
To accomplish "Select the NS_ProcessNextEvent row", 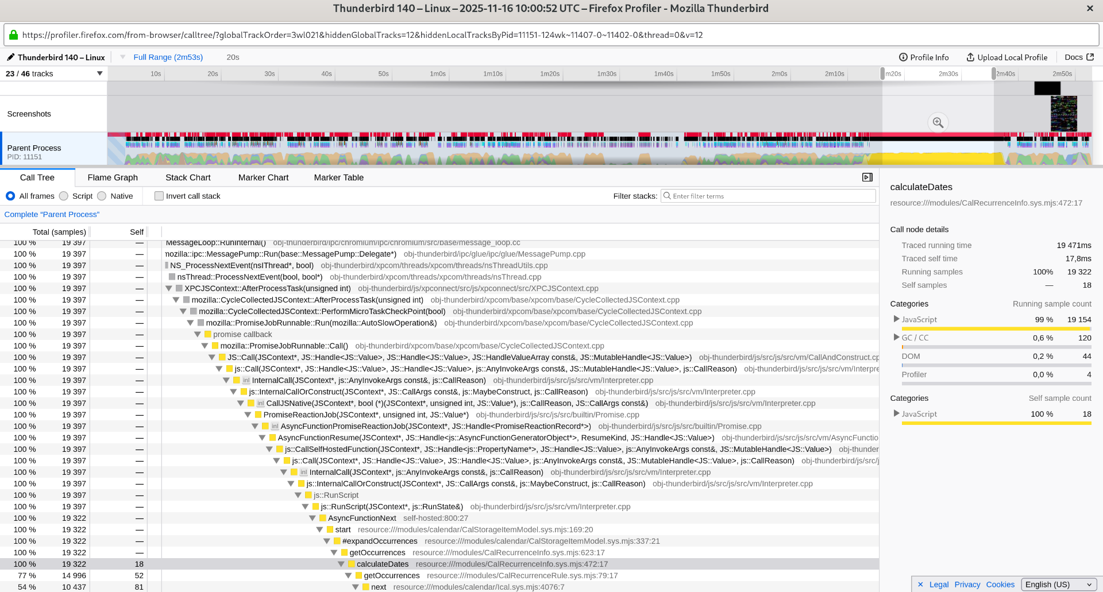I will (x=439, y=266).
